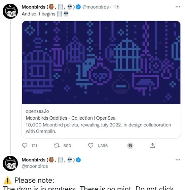Retweet the first Moonbirds tweet
Viewport: 185px width, 190px height.
(x=57, y=146)
